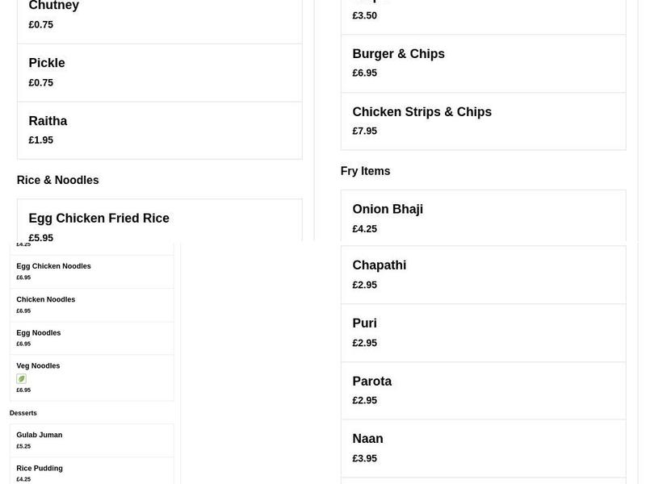Image resolution: width=646 pixels, height=484 pixels.
Task: Click the Chapathi item card
Action: tap(482, 274)
